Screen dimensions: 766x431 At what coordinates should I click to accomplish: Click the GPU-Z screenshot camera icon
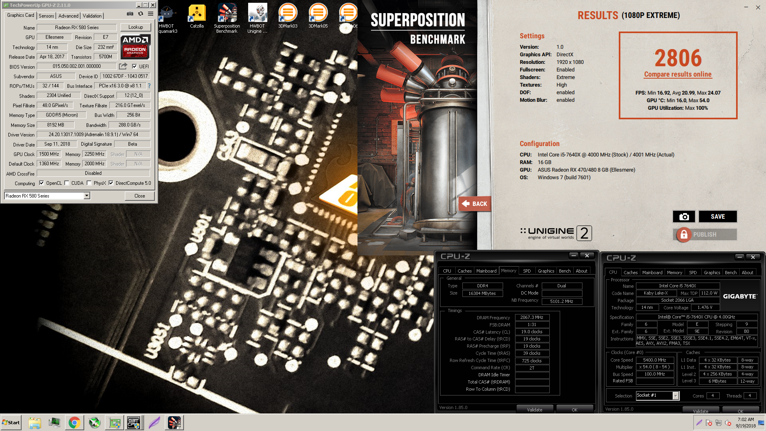click(130, 14)
